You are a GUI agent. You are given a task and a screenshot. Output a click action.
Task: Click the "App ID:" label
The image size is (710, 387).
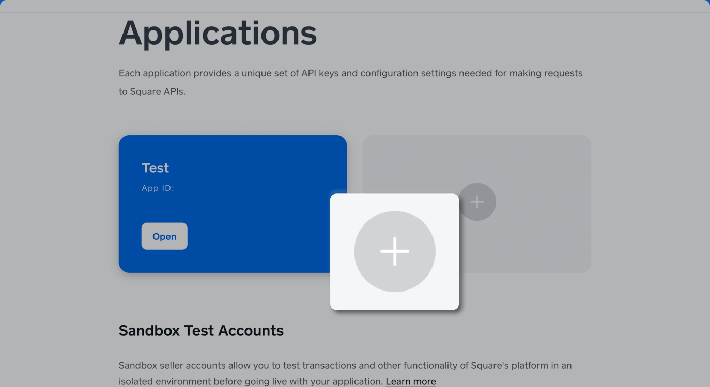158,188
